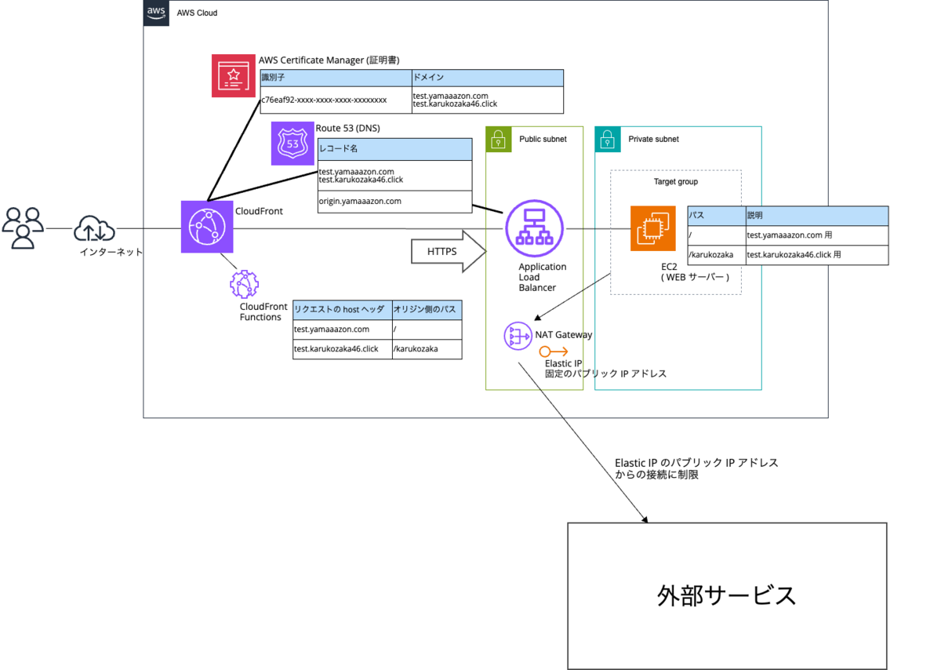Image resolution: width=941 pixels, height=670 pixels.
Task: Click the レコード名 header cell
Action: click(x=394, y=149)
